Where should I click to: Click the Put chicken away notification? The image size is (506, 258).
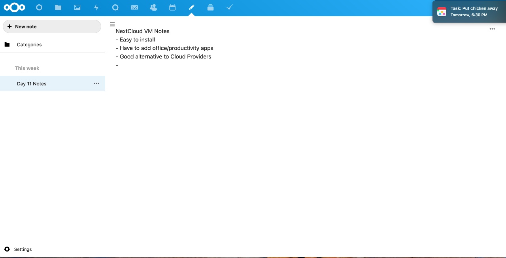tap(469, 11)
